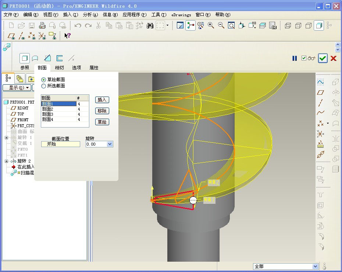Select the shading display mode icon
The width and height of the screenshot is (342, 272).
319,25
